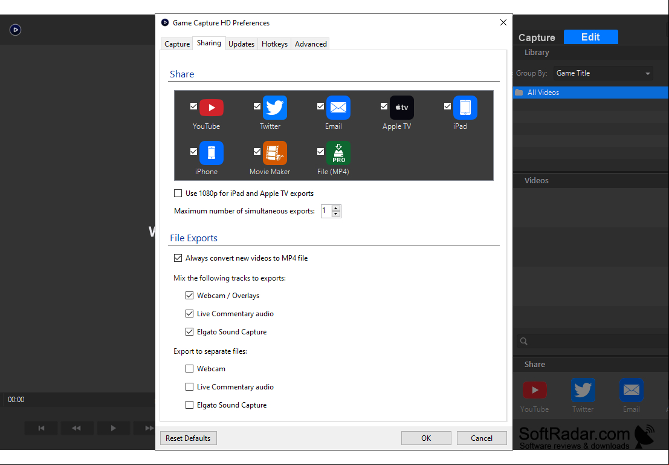Image resolution: width=669 pixels, height=465 pixels.
Task: Click the Share header in main window panel
Action: tap(591, 364)
